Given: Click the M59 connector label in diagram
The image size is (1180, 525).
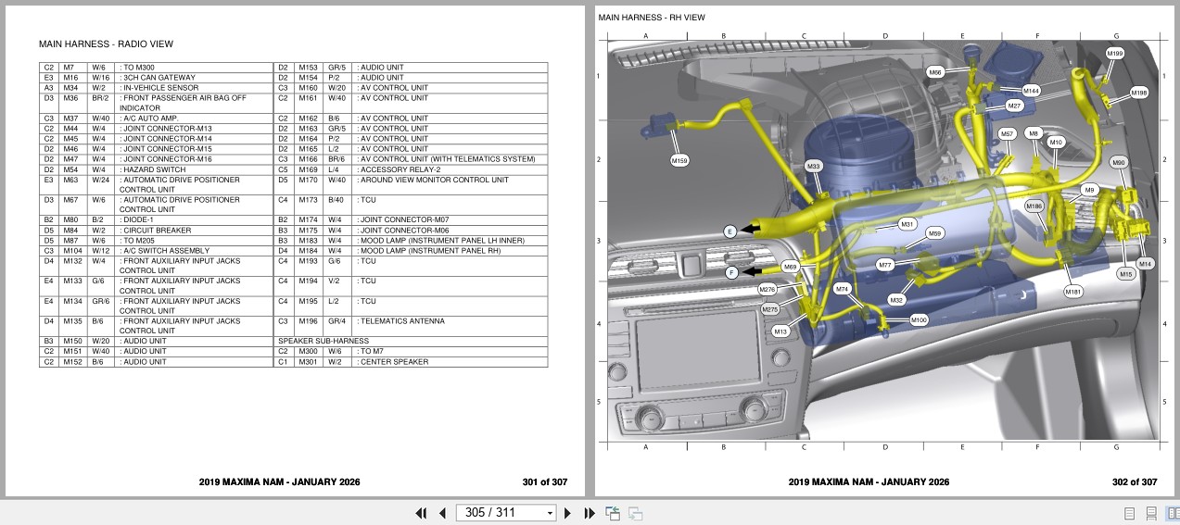Looking at the screenshot, I should coord(935,233).
